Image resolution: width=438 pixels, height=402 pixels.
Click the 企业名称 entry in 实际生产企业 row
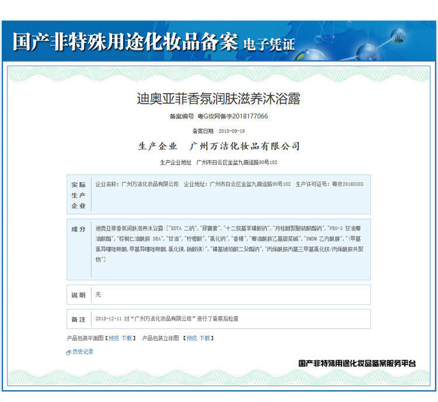click(137, 184)
